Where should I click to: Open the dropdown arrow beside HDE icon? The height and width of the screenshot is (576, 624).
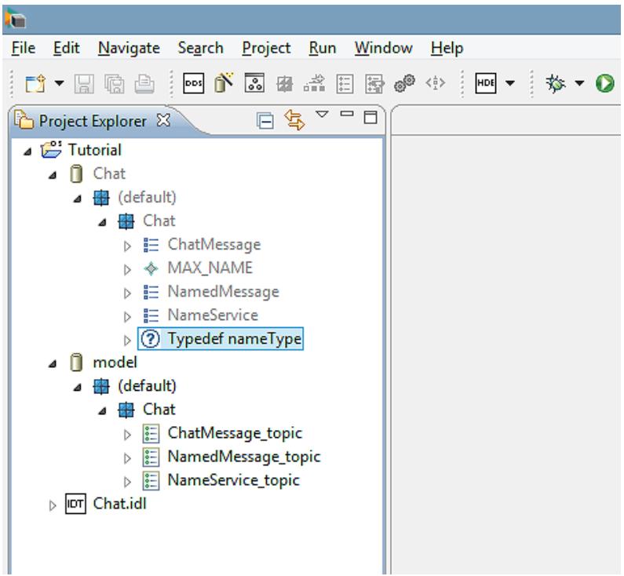point(510,83)
